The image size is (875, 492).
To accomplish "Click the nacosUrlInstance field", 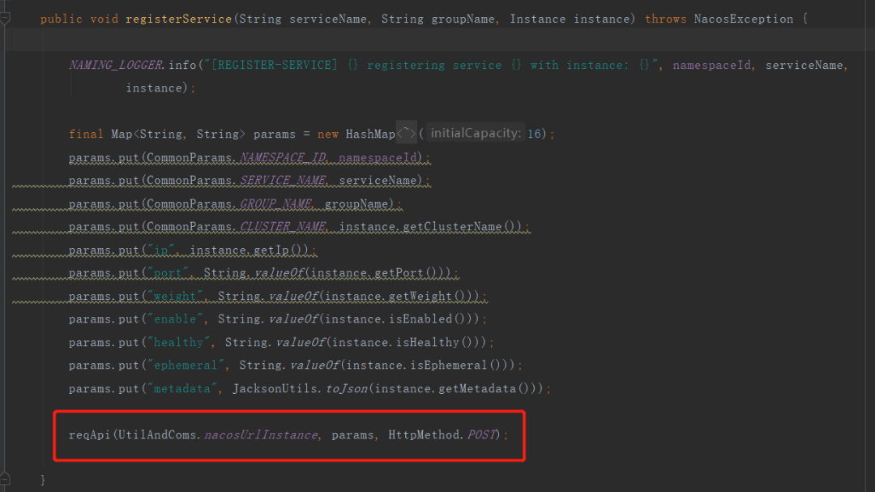I will point(261,434).
